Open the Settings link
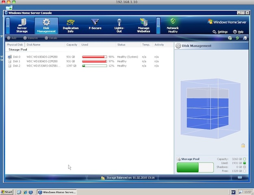 click(x=220, y=32)
